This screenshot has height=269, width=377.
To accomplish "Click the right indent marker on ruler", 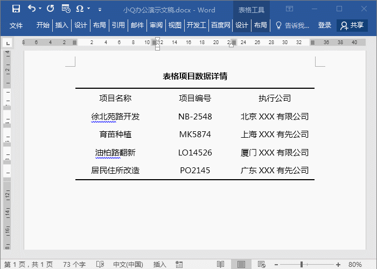I will click(x=231, y=45).
